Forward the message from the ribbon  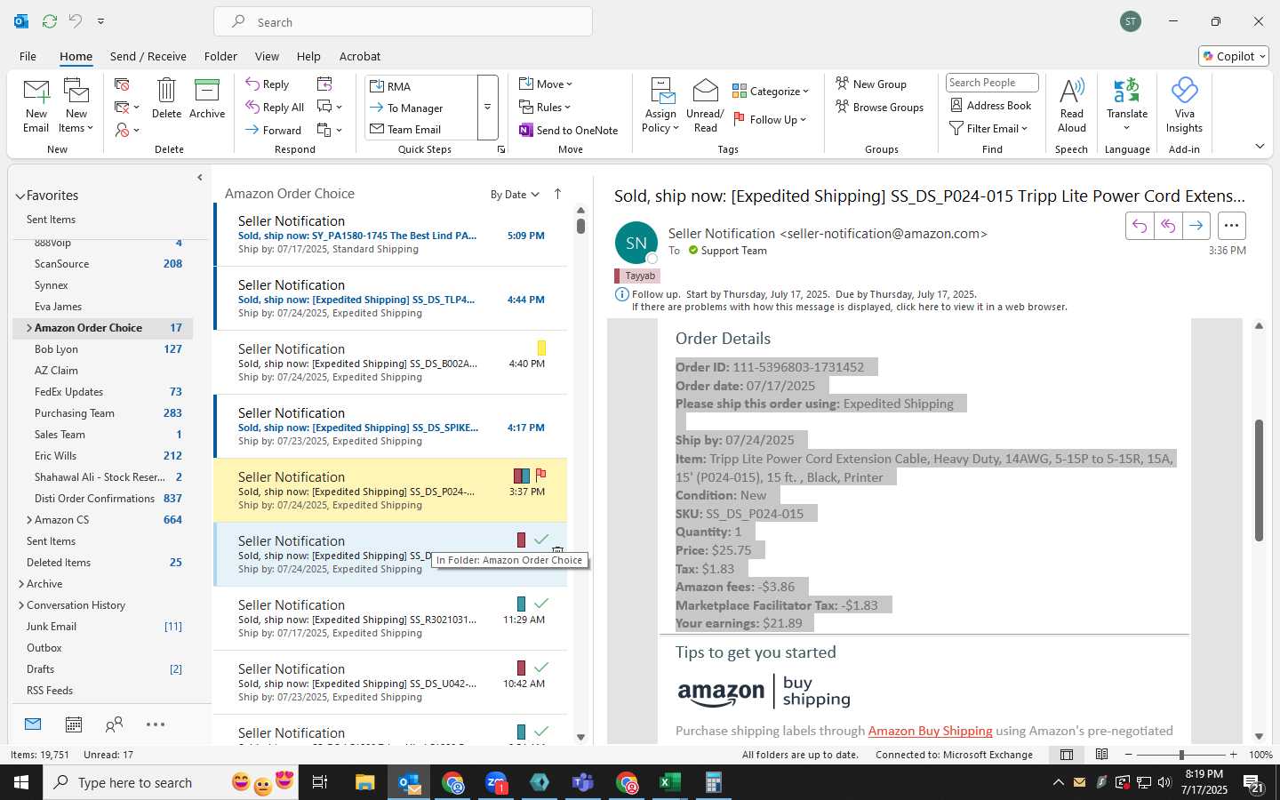point(274,130)
